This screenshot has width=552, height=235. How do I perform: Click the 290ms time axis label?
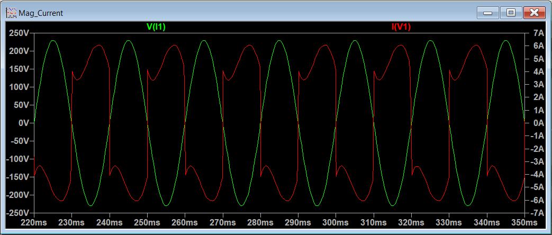click(x=298, y=223)
